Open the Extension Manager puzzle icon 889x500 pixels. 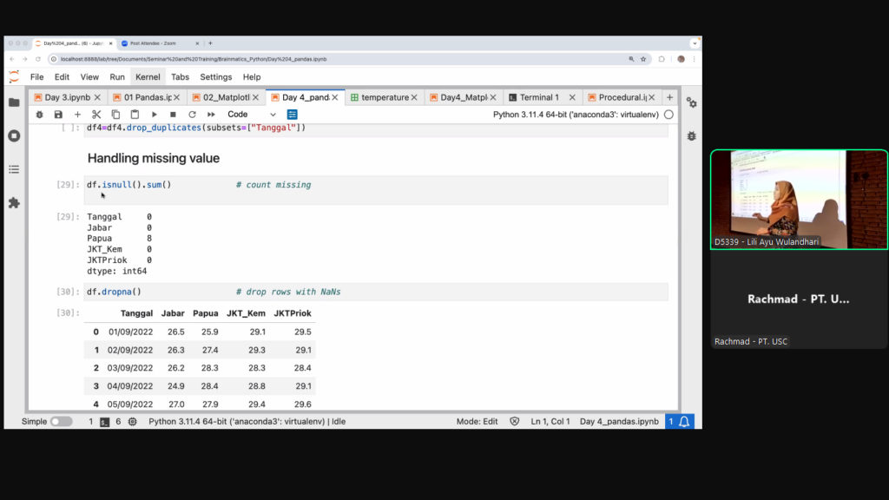click(x=14, y=202)
